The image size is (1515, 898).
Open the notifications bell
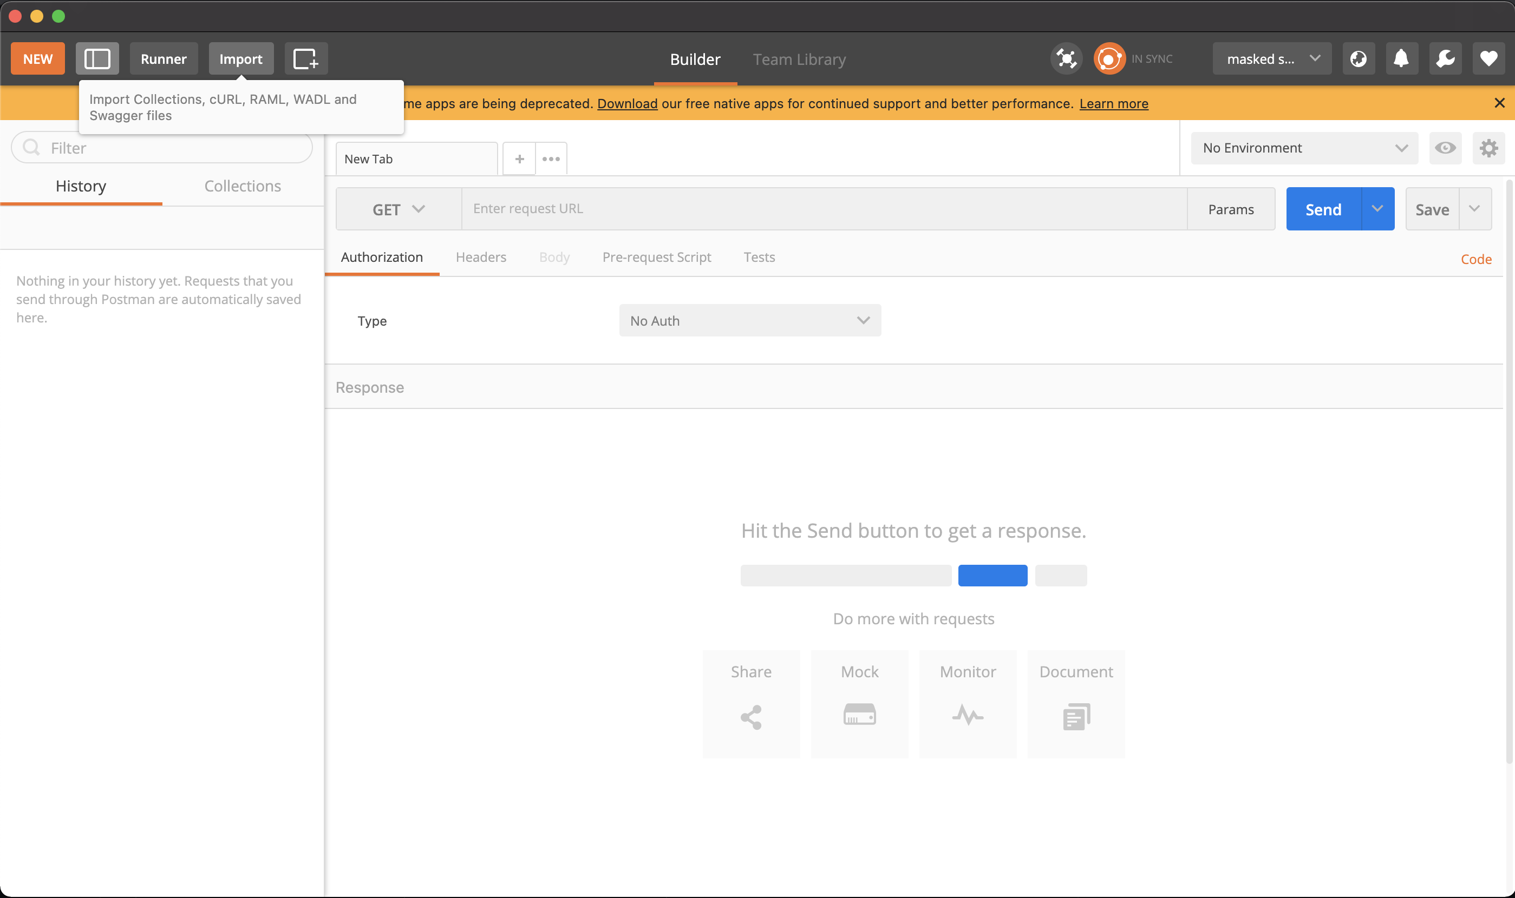pyautogui.click(x=1401, y=59)
